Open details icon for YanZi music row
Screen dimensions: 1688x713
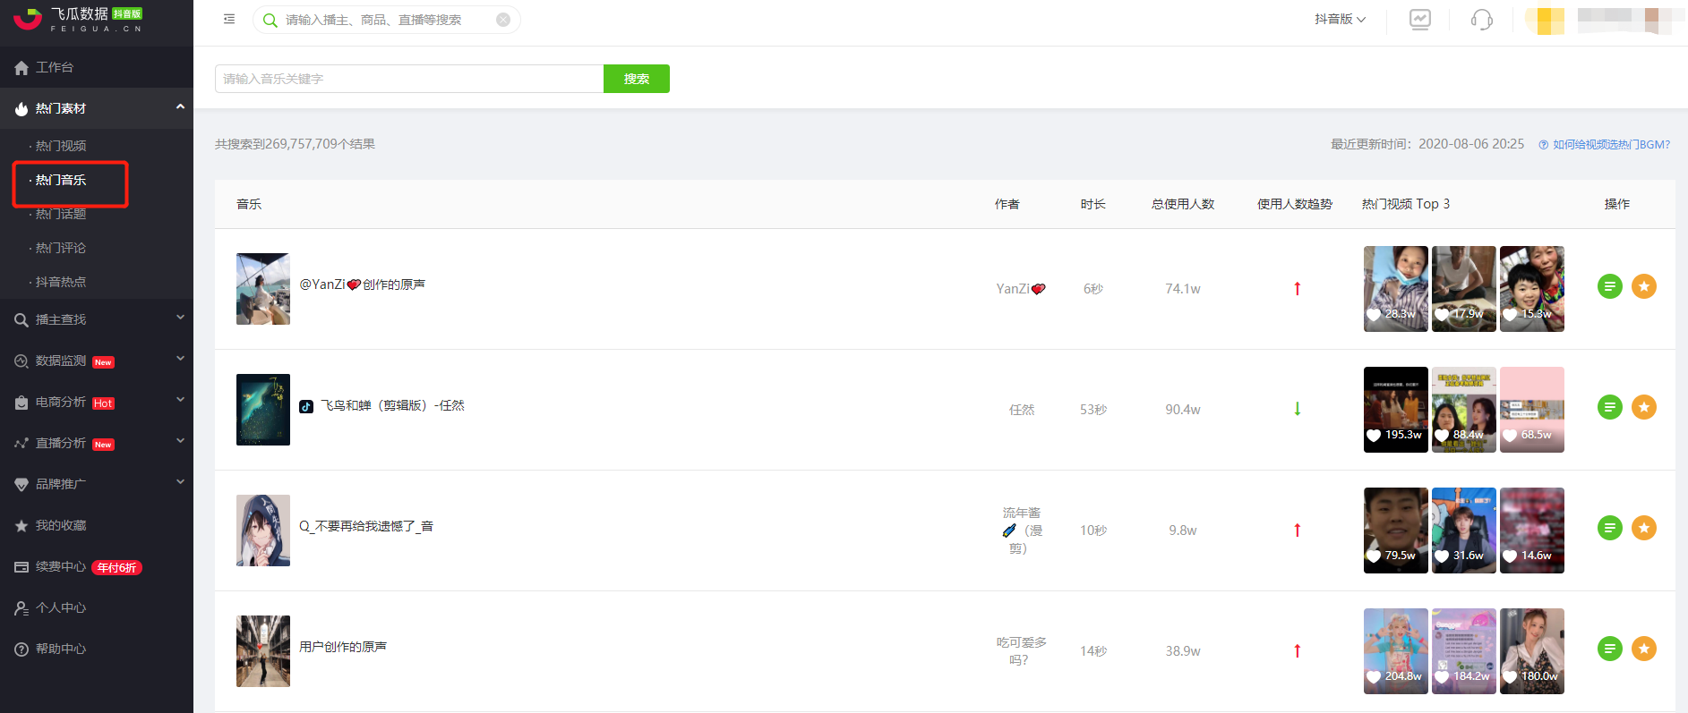1610,286
